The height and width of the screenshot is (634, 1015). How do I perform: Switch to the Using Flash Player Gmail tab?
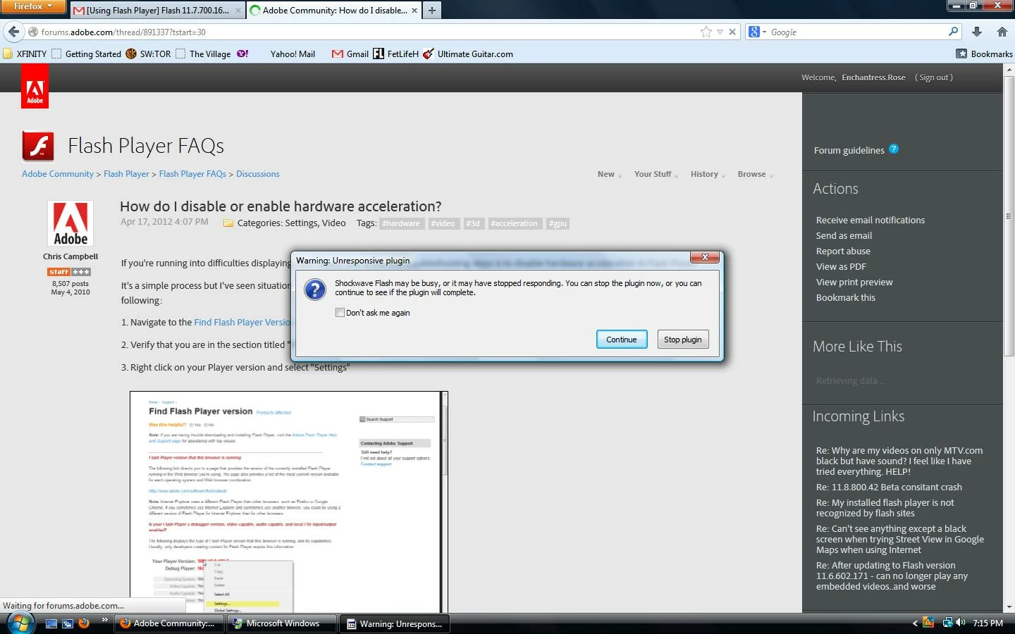(x=157, y=11)
